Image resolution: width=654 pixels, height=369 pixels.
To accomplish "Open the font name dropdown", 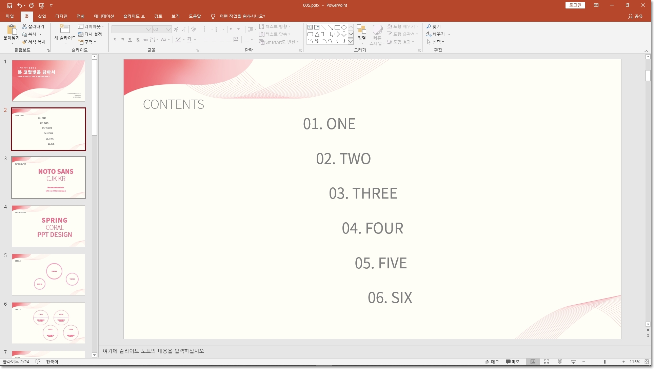I will [x=148, y=29].
